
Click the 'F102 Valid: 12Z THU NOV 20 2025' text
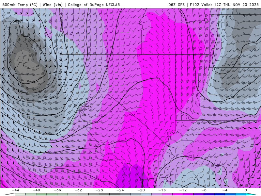coord(224,5)
